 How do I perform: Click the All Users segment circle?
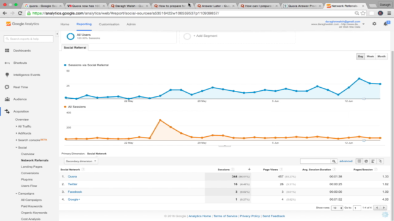pyautogui.click(x=71, y=36)
